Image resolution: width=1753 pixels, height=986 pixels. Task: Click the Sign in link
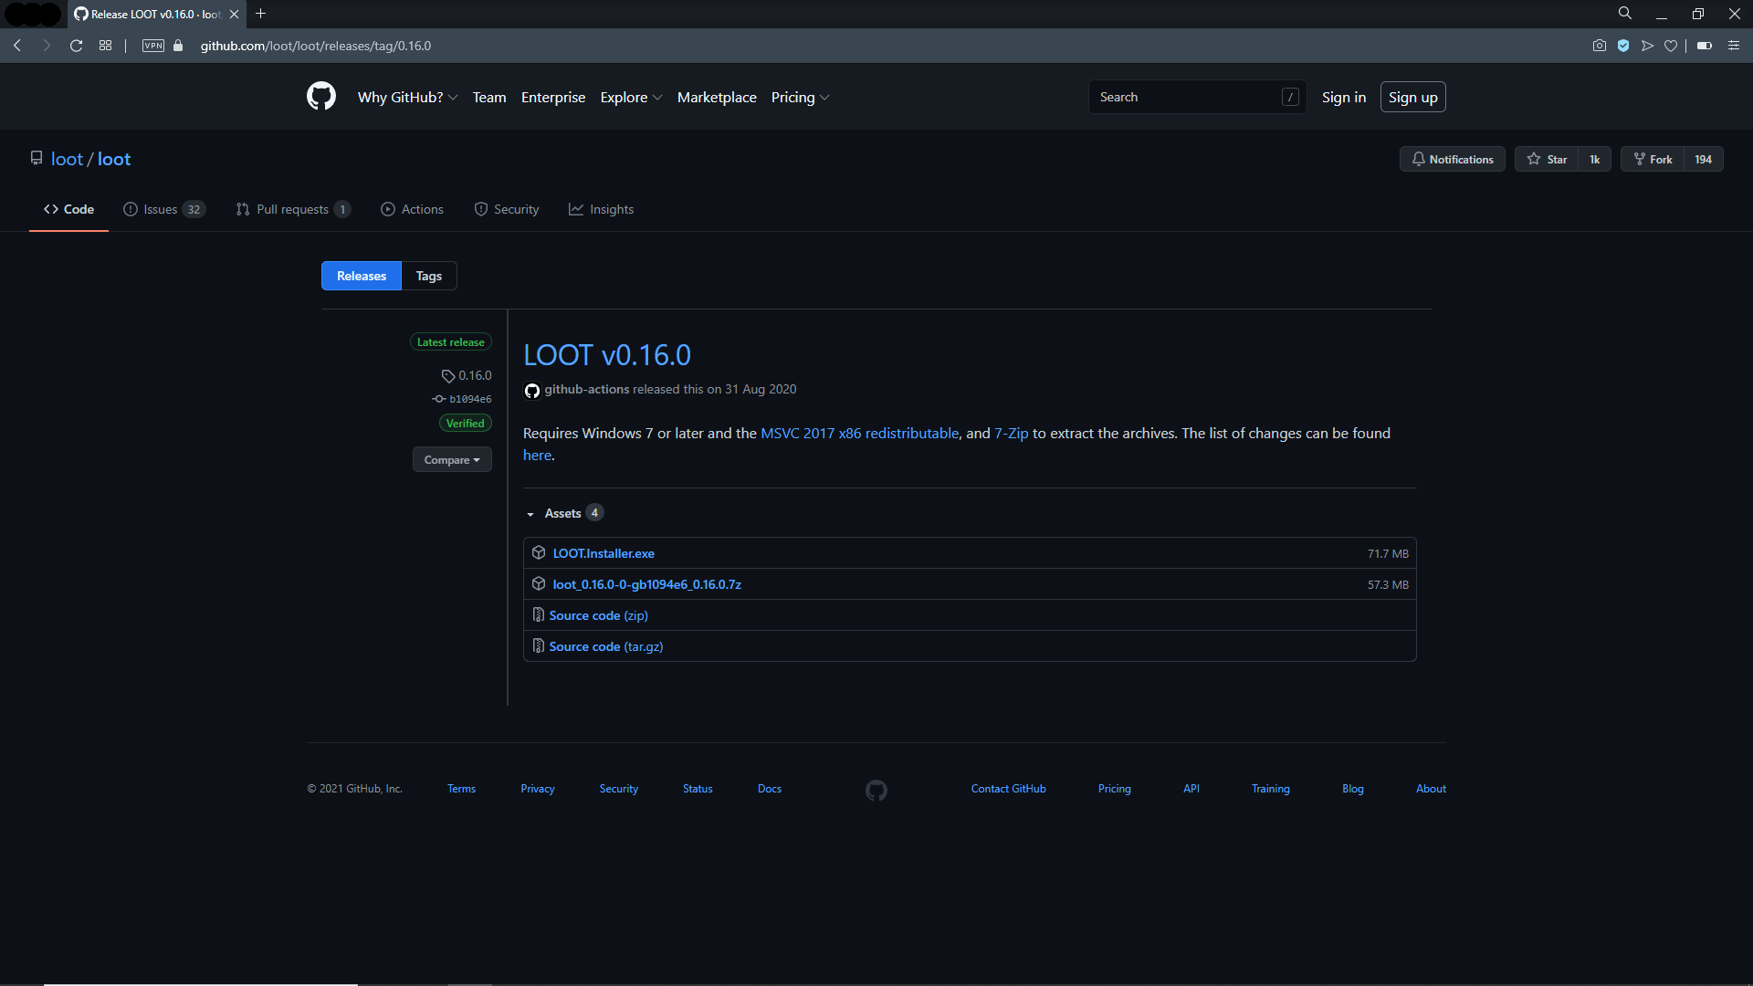[x=1344, y=98]
